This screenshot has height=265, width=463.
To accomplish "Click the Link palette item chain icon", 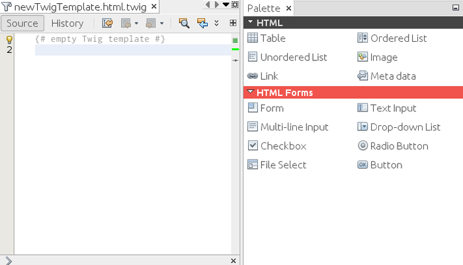I will tap(253, 76).
